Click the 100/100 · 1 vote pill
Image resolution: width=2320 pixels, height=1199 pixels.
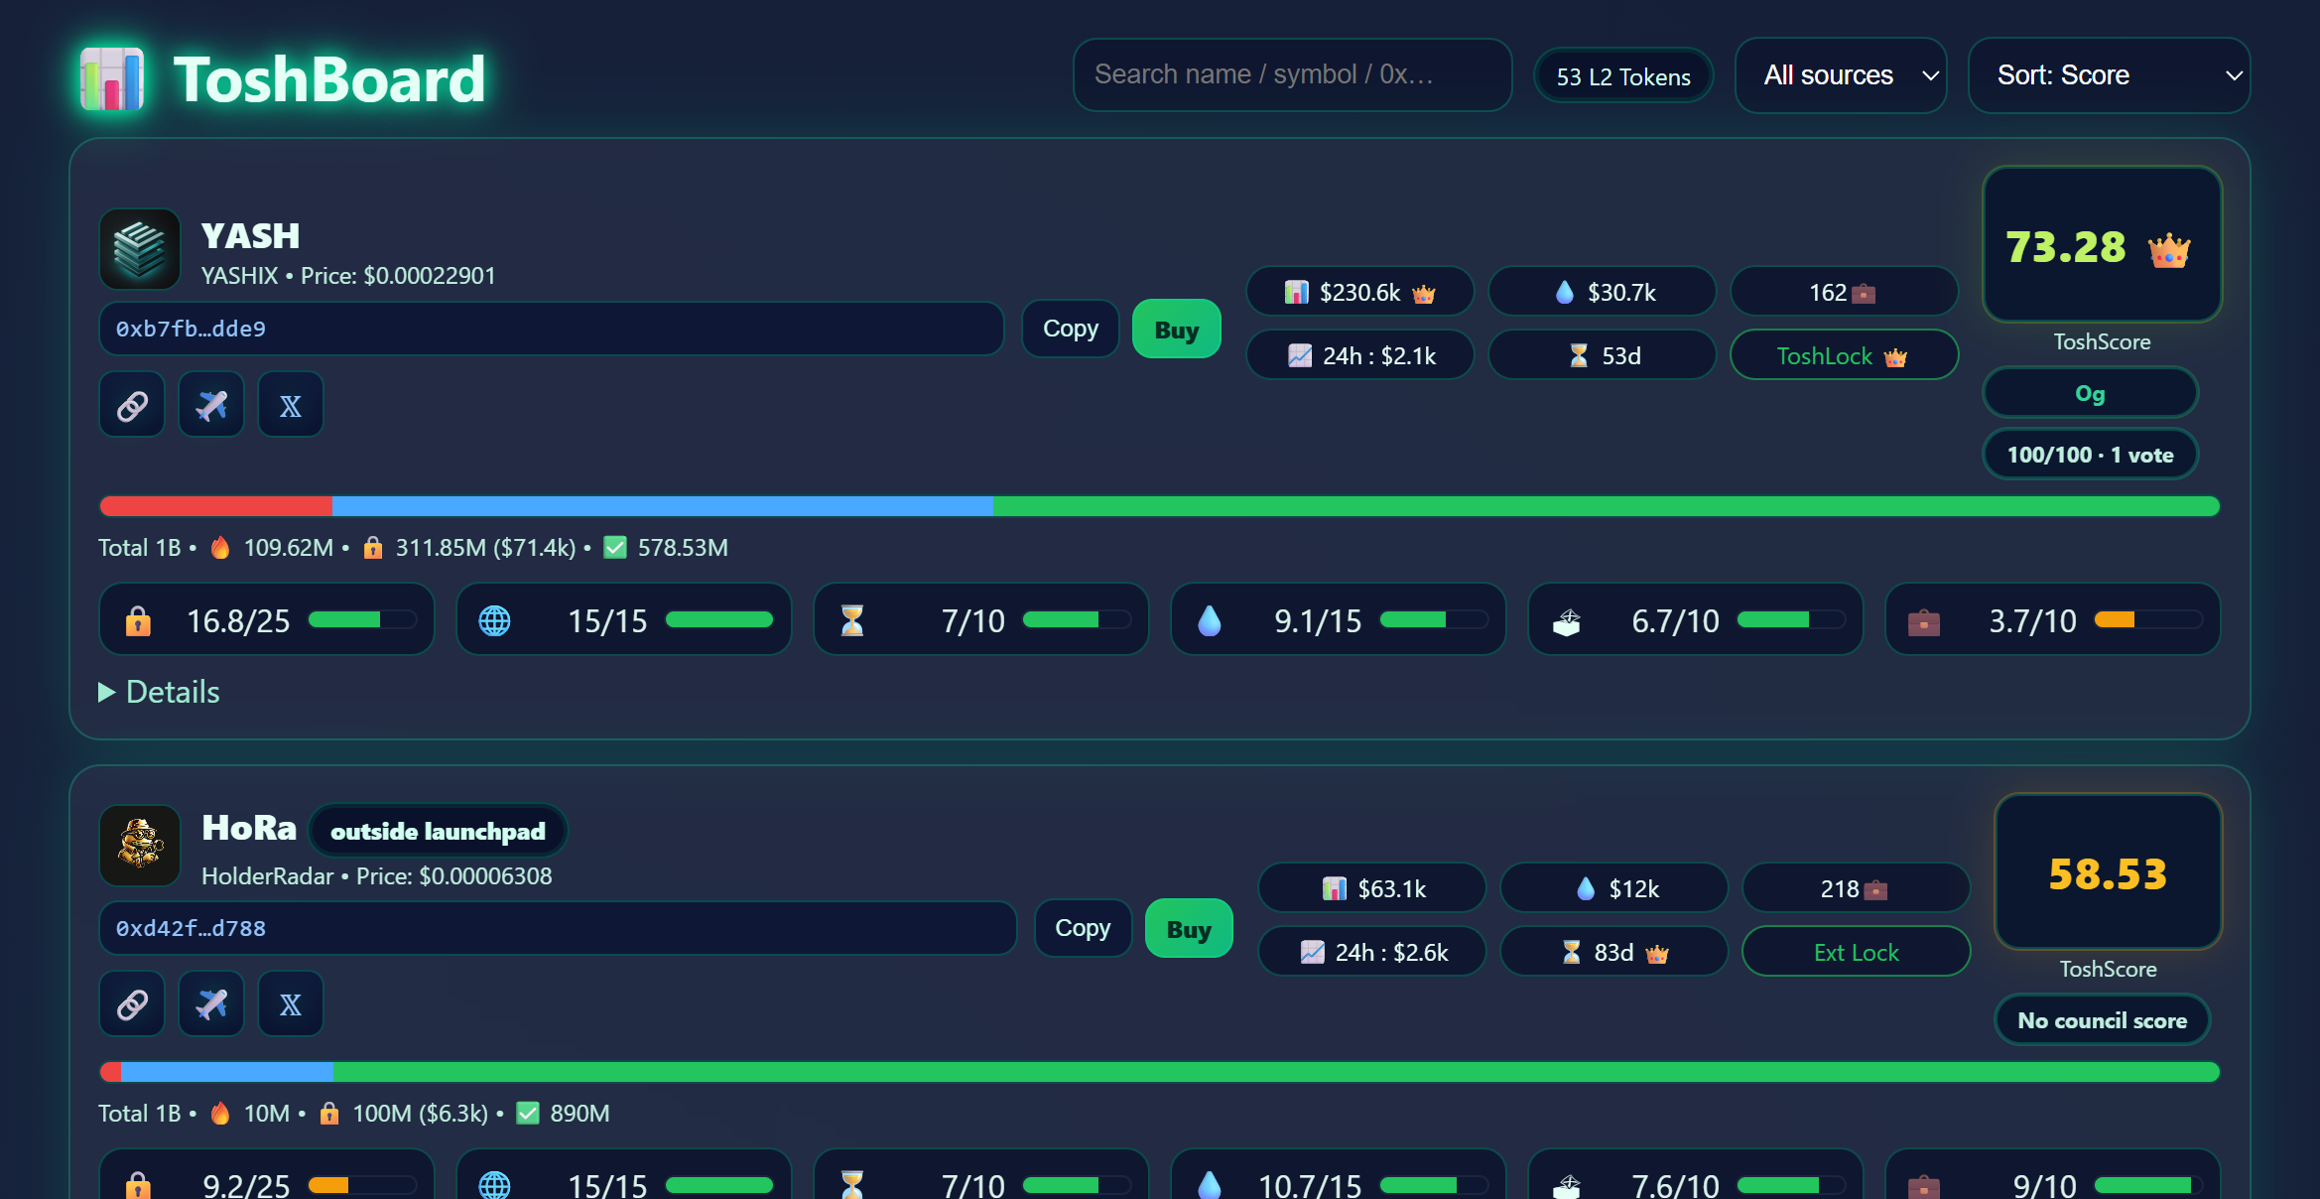[x=2090, y=455]
